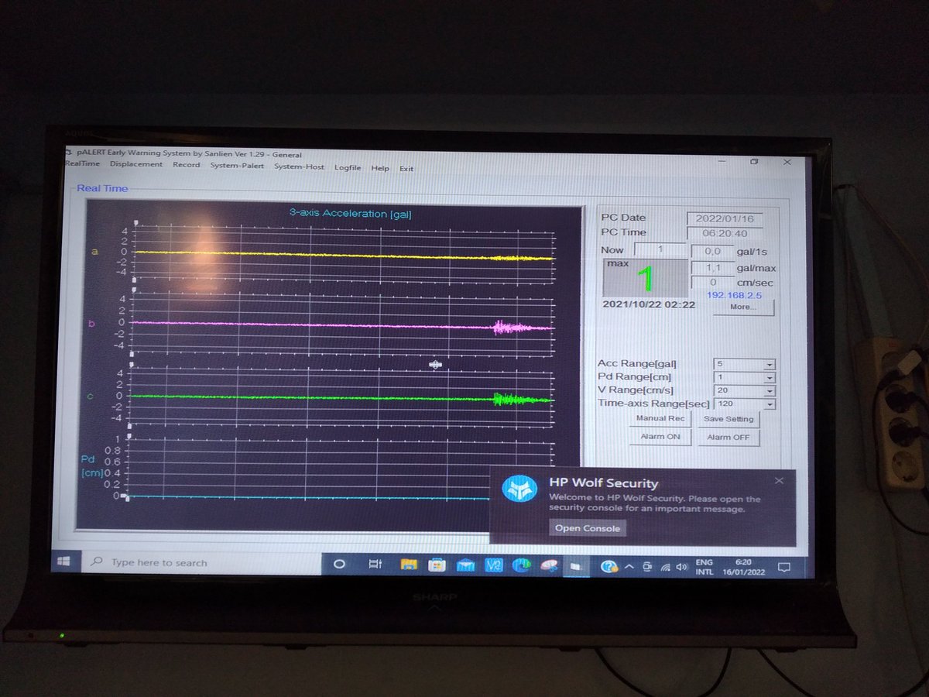Screen dimensions: 929x697
Task: Turn on the alarm with Alarm ON
Action: click(x=660, y=437)
